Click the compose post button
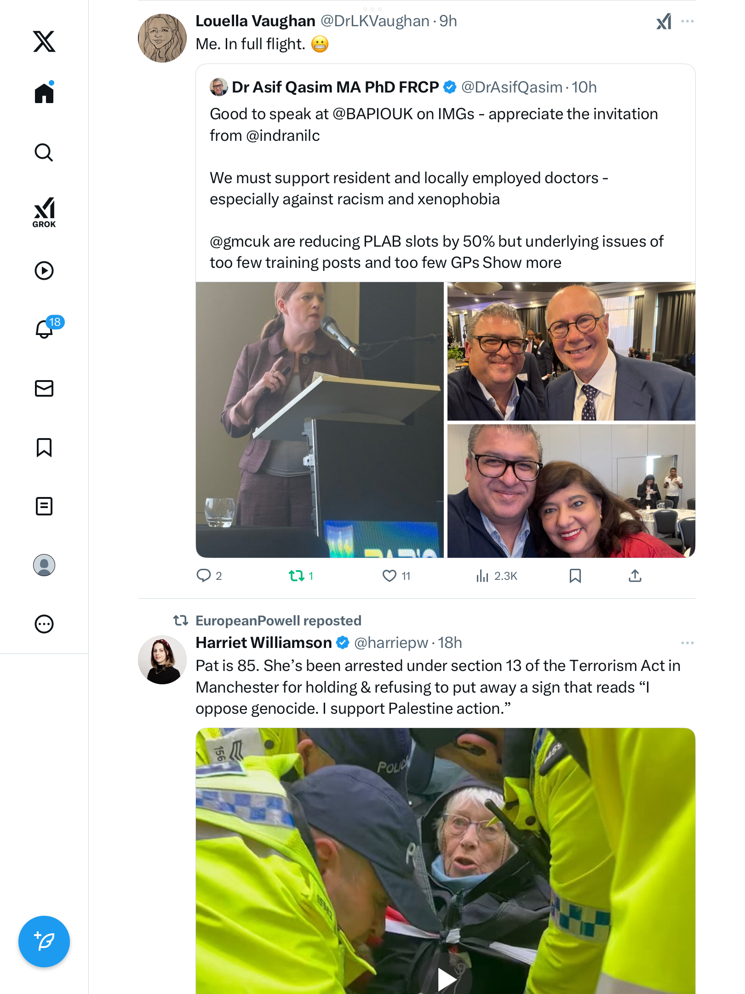This screenshot has width=745, height=994. 44,942
